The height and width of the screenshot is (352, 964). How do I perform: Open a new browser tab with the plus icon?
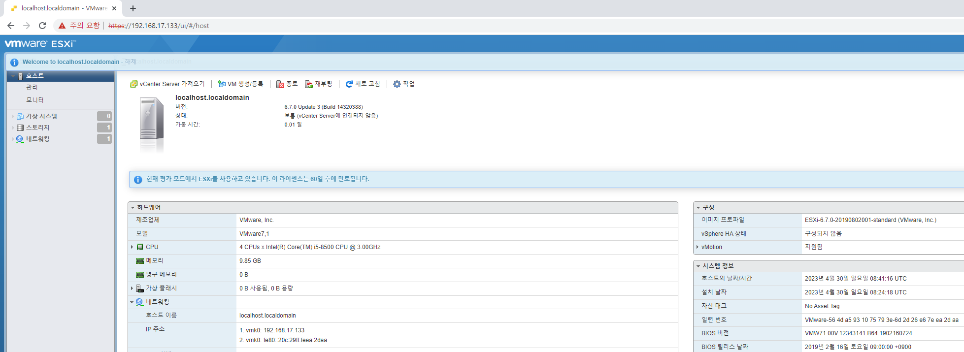pyautogui.click(x=133, y=8)
